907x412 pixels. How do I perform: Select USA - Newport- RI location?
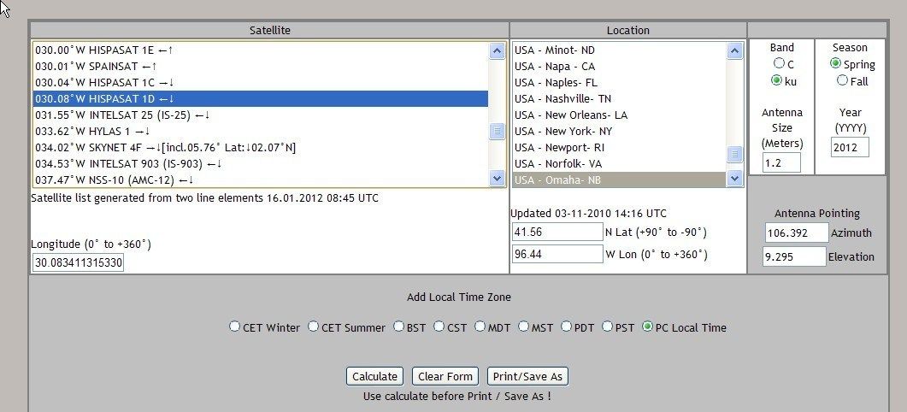[x=619, y=148]
